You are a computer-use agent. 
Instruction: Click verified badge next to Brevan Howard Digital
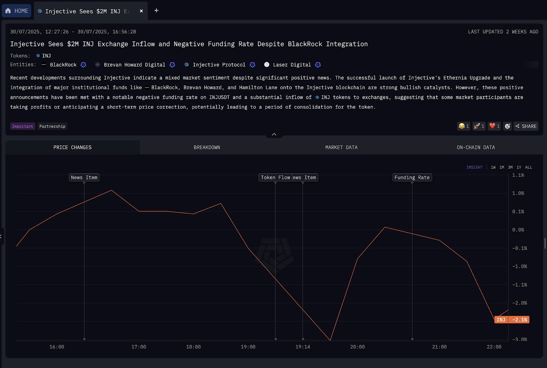click(x=172, y=65)
